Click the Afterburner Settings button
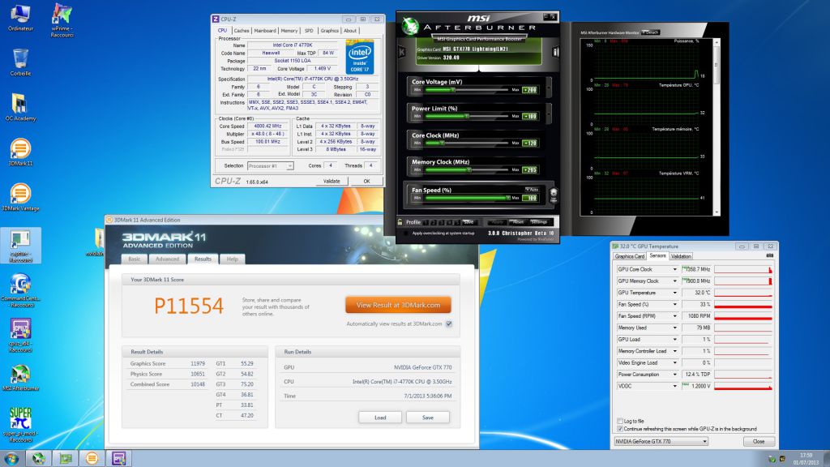830x467 pixels. (x=539, y=222)
